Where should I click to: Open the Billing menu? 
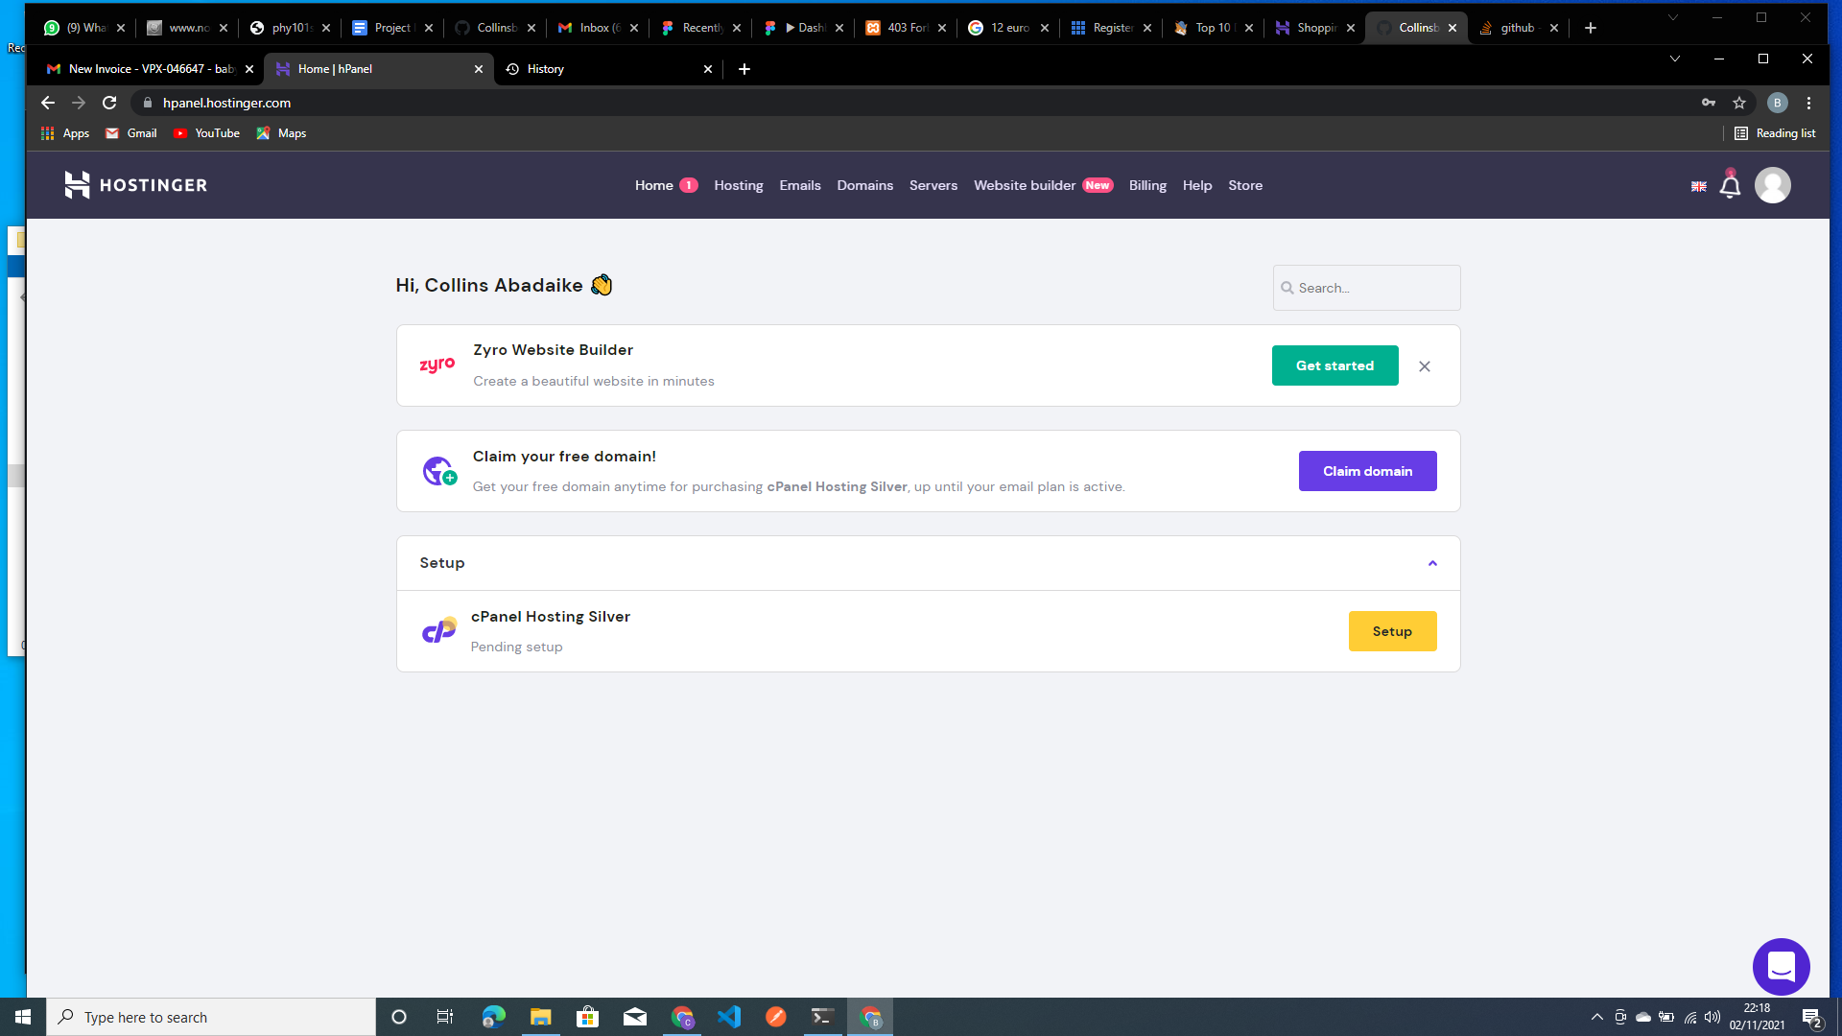[x=1147, y=185]
